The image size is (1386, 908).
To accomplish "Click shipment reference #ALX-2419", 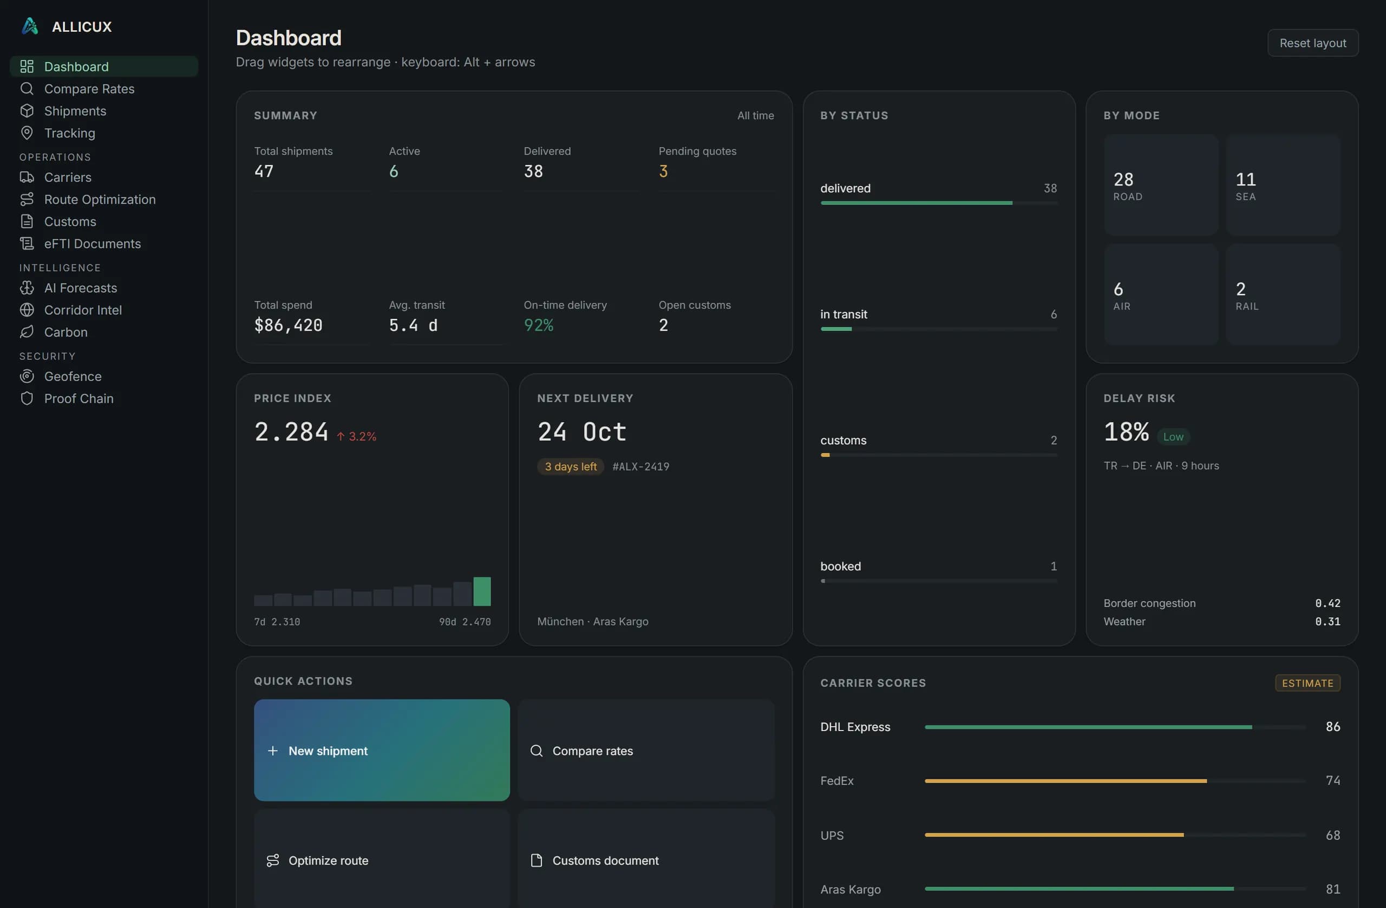I will tap(640, 466).
